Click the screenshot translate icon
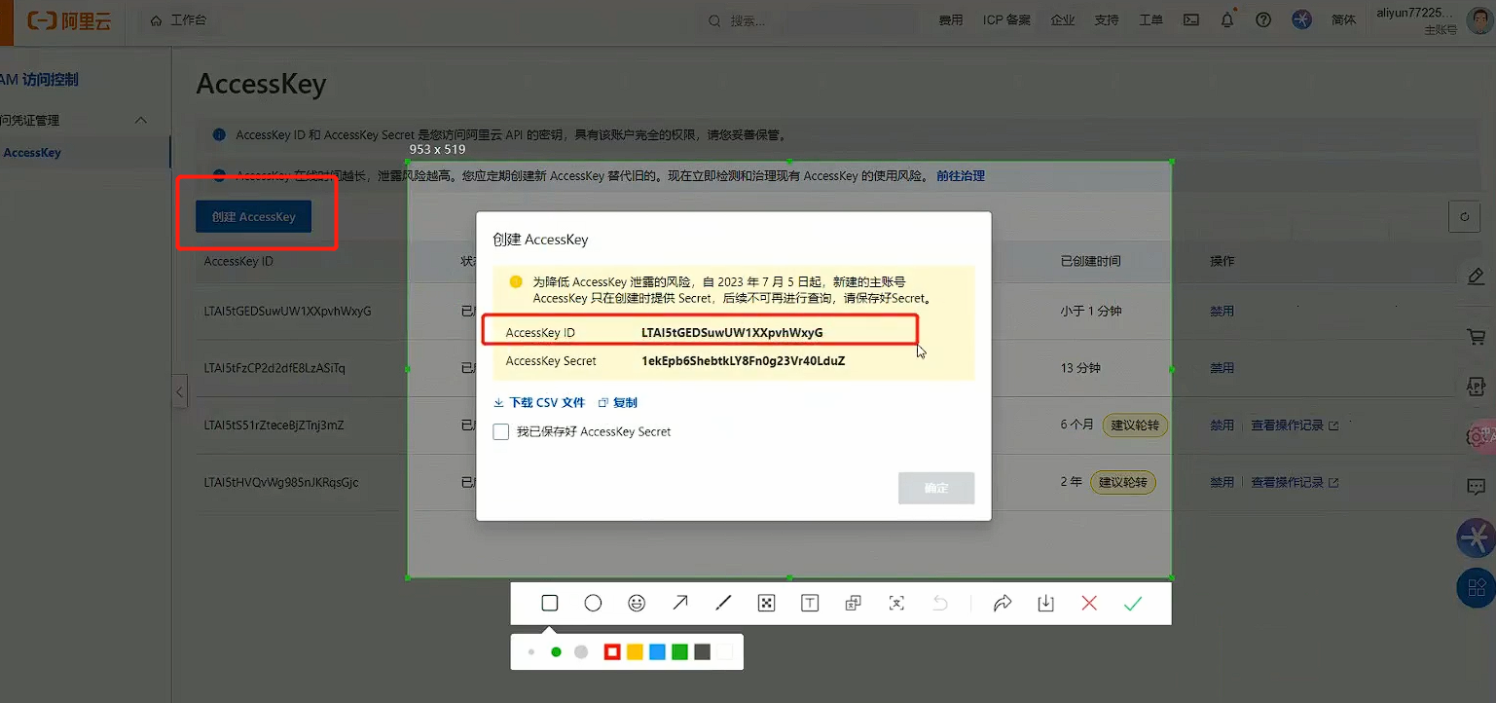This screenshot has width=1496, height=703. point(853,604)
